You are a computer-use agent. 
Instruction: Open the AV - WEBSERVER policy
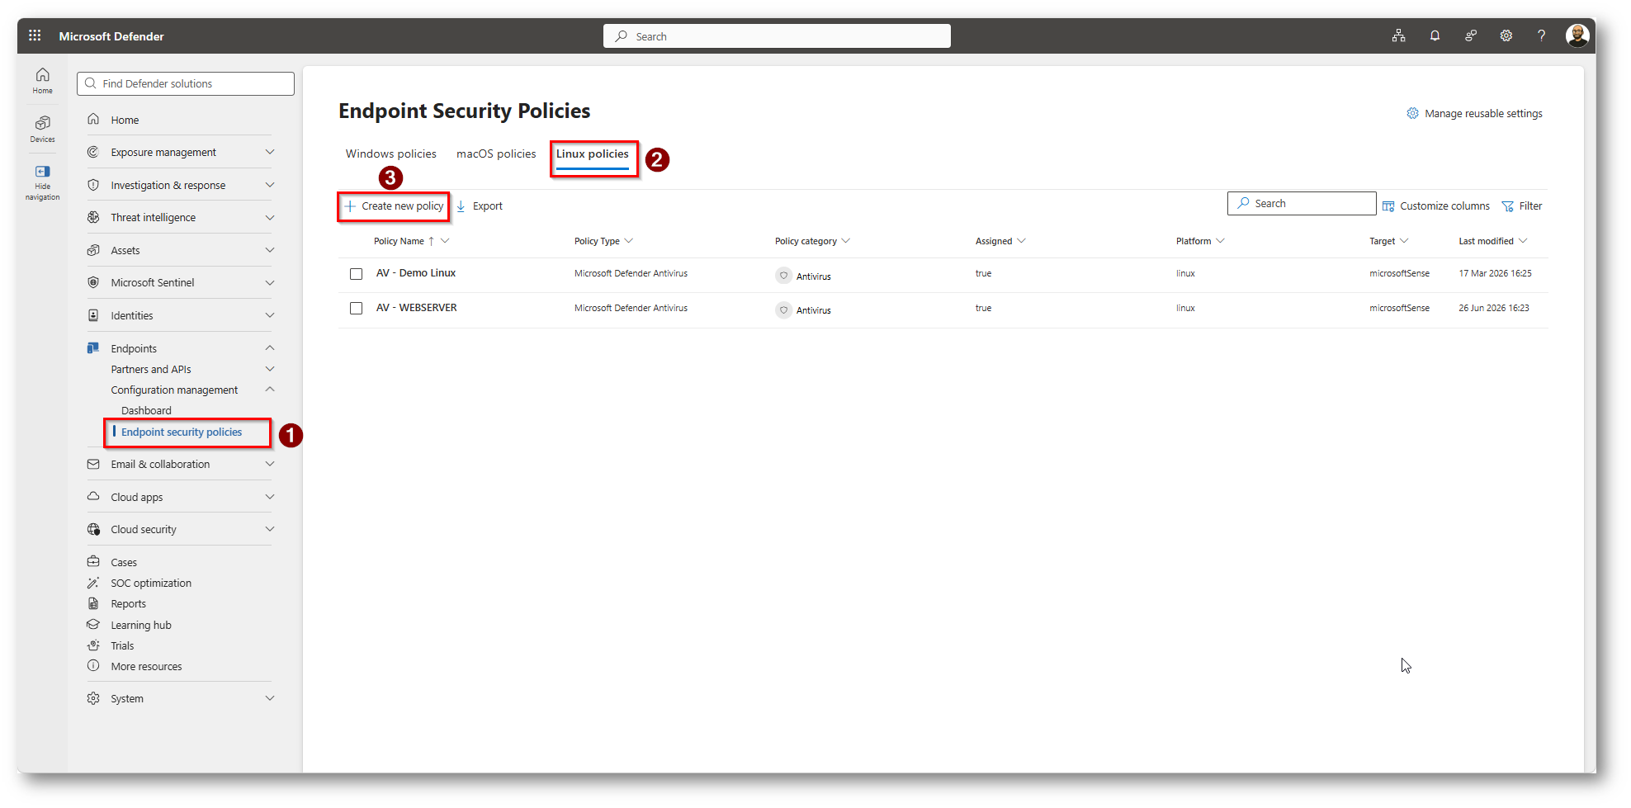point(417,308)
